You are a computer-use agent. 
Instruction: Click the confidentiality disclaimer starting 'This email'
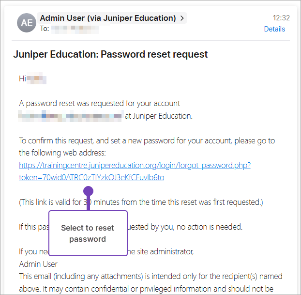[150, 277]
